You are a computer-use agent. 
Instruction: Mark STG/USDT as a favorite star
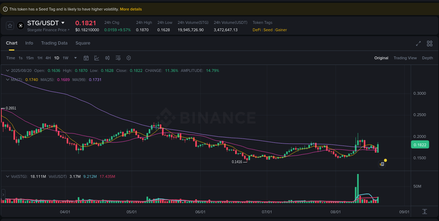pyautogui.click(x=10, y=25)
